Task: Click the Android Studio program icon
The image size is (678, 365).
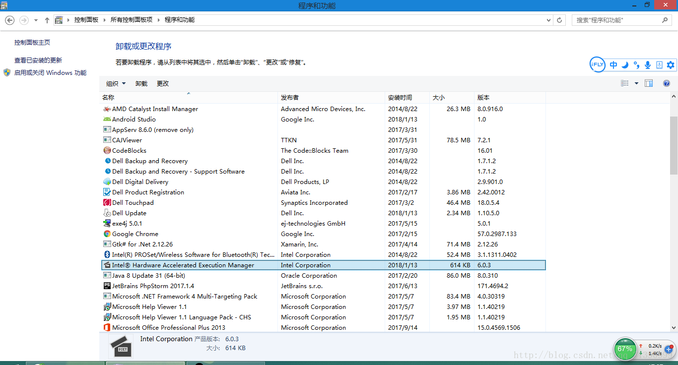Action: coord(107,120)
